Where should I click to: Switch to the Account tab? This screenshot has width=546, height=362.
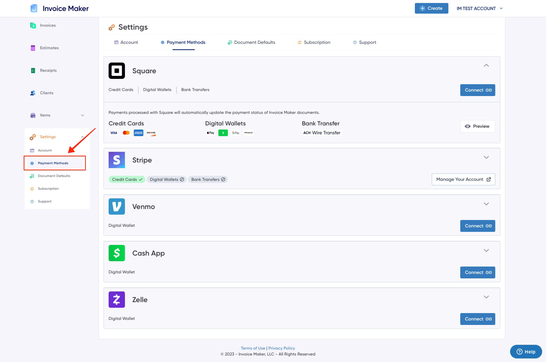pos(126,42)
